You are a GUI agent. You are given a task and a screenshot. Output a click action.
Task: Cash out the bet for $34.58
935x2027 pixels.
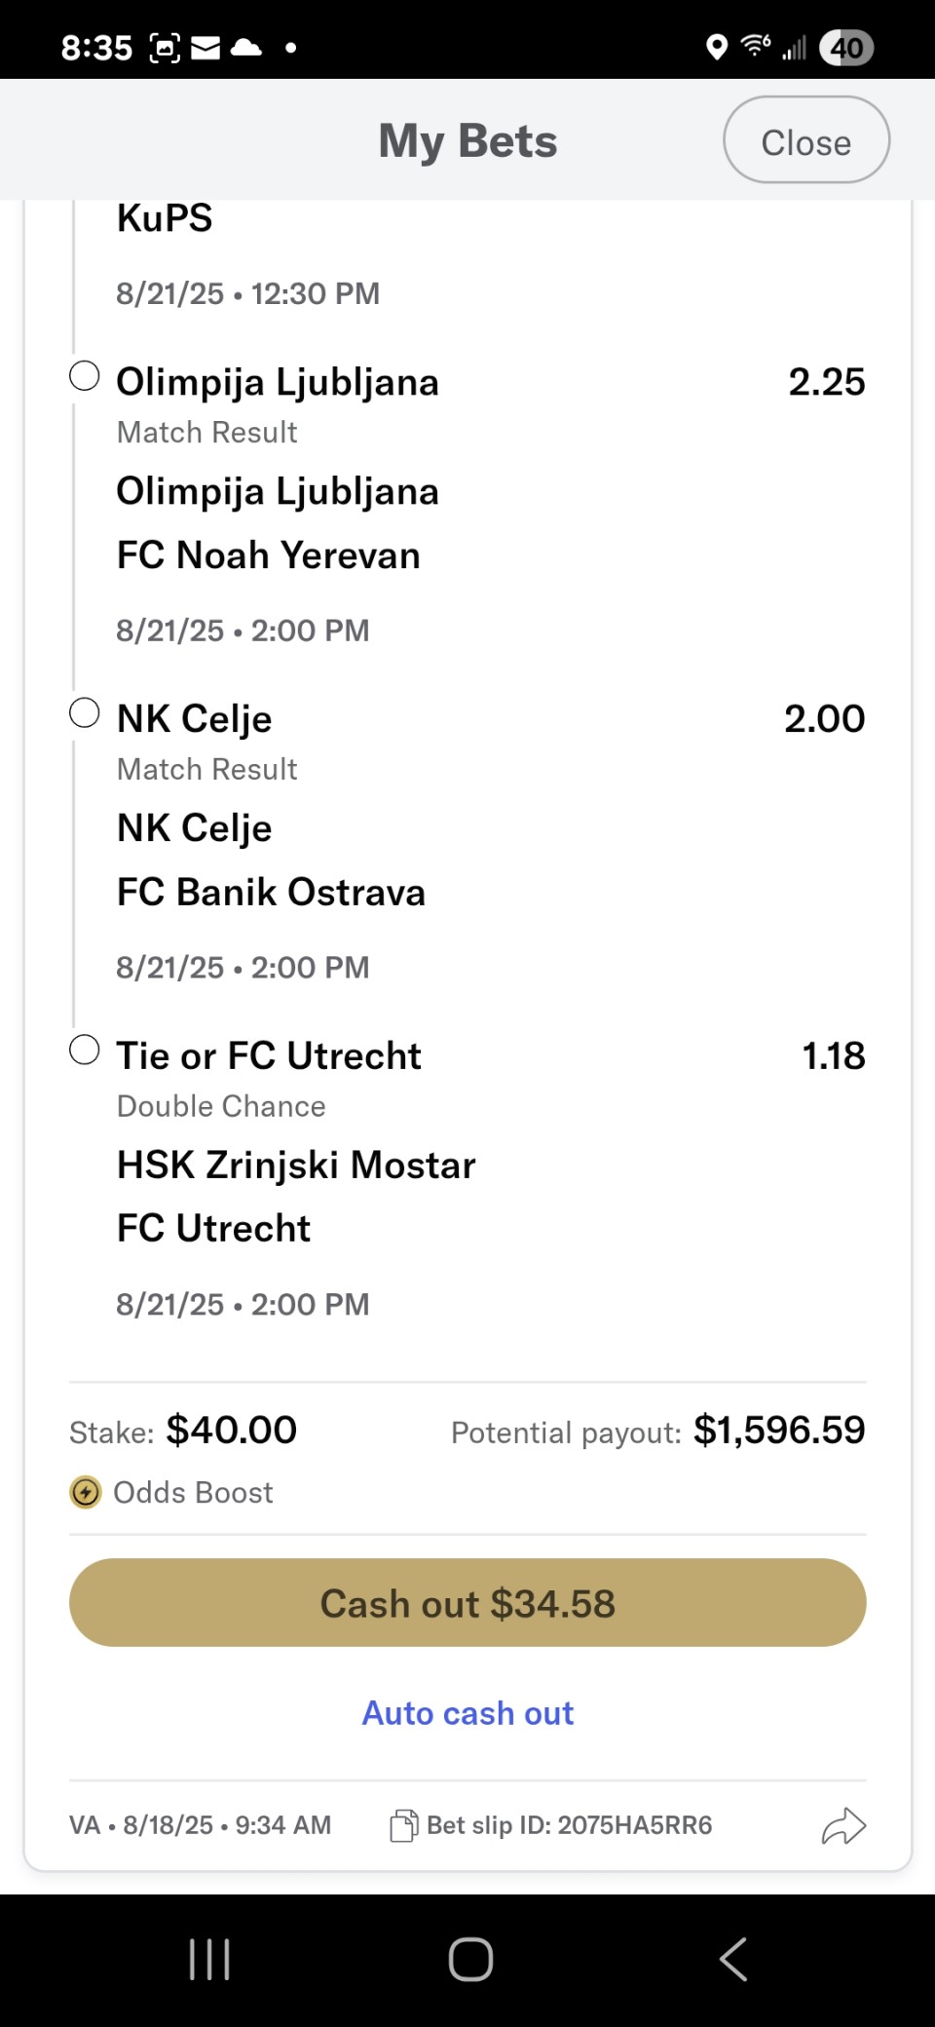467,1603
